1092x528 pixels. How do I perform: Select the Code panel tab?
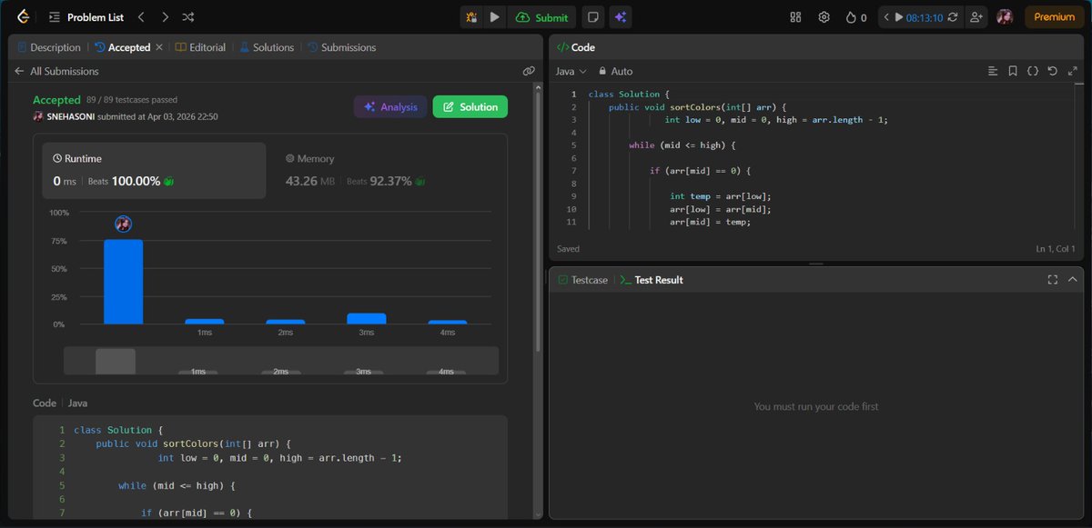575,47
